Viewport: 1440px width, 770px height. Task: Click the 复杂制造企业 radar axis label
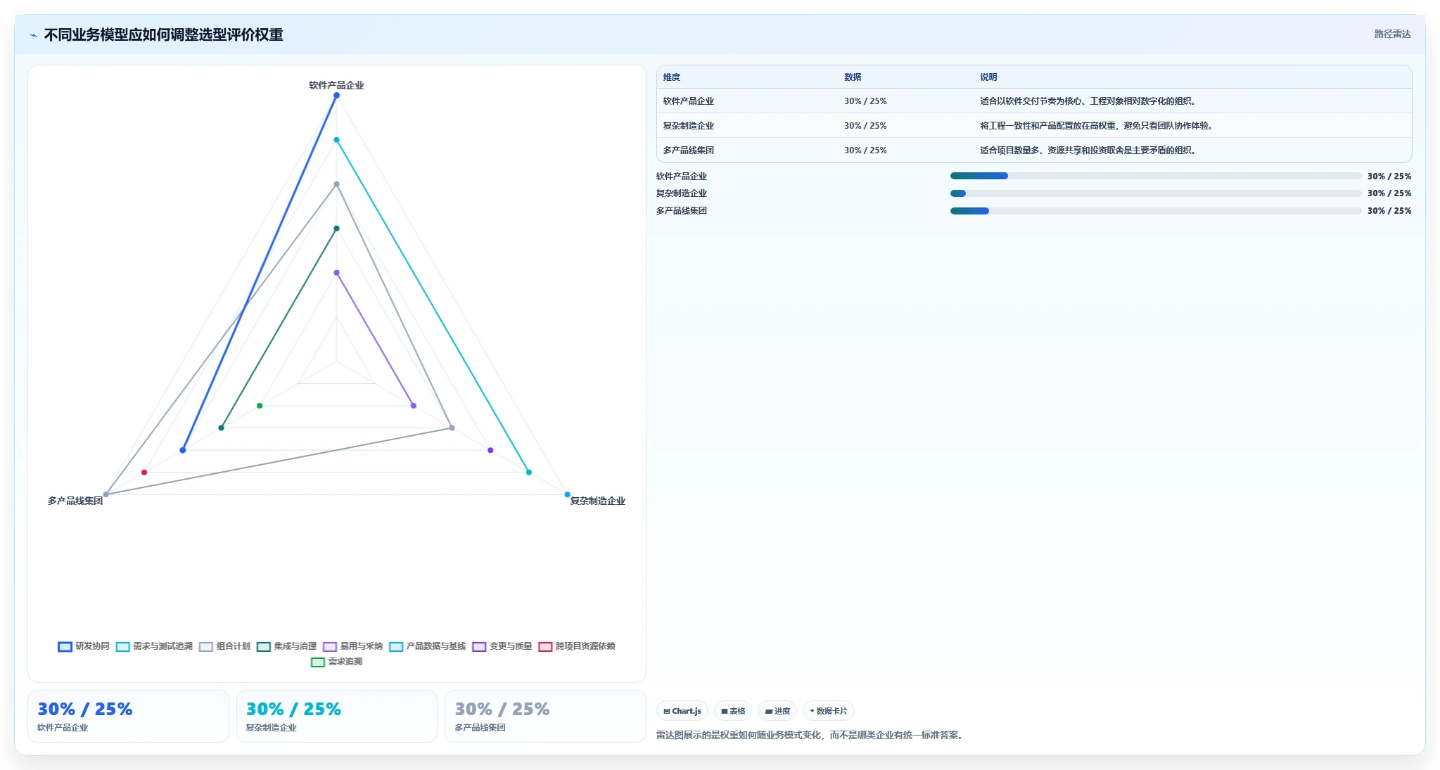coord(597,501)
